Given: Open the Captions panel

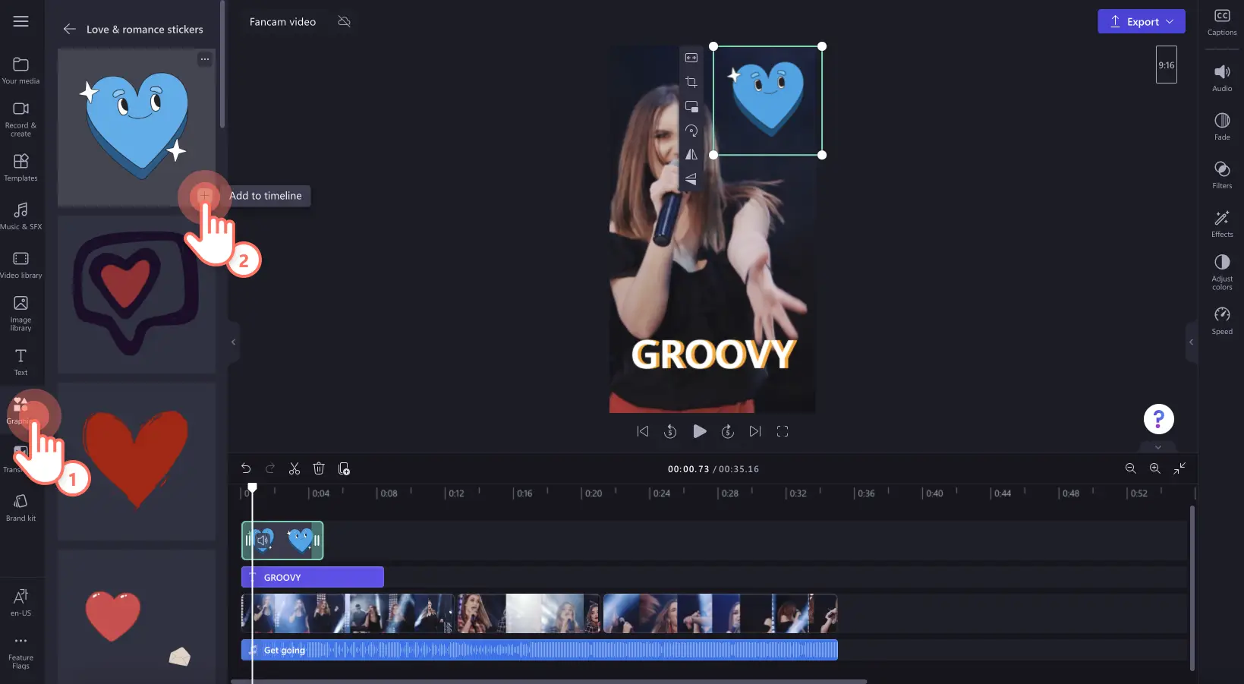Looking at the screenshot, I should click(x=1222, y=22).
